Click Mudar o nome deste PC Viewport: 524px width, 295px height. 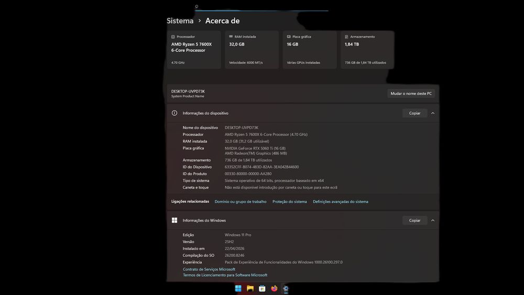click(x=411, y=94)
